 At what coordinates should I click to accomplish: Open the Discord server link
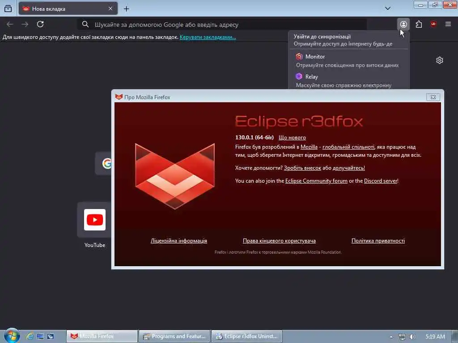pyautogui.click(x=381, y=181)
